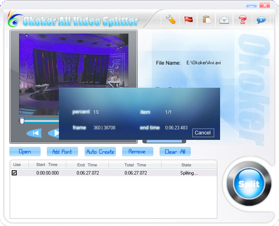Click the Total Time column header
Image resolution: width=279 pixels, height=226 pixels.
coord(135,165)
